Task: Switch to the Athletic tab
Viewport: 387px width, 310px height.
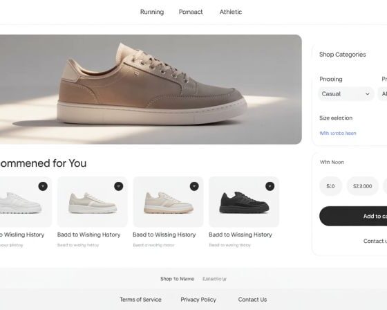Action: [231, 12]
